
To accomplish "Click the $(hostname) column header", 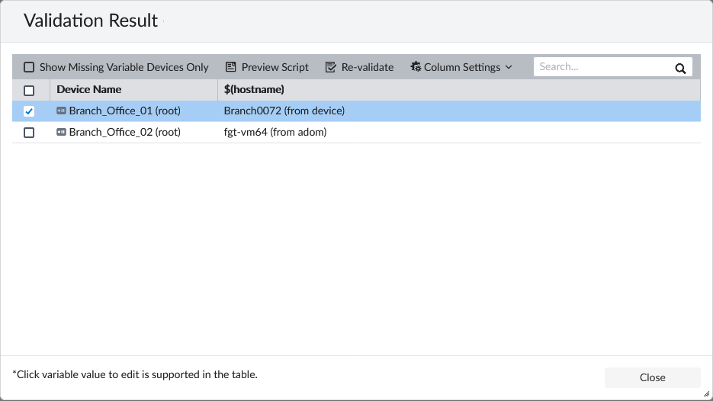I will 254,89.
